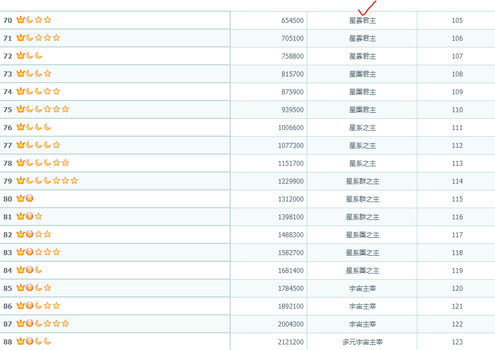This screenshot has width=495, height=350.
Task: Click the sun icon in level 80 row
Action: [x=30, y=199]
